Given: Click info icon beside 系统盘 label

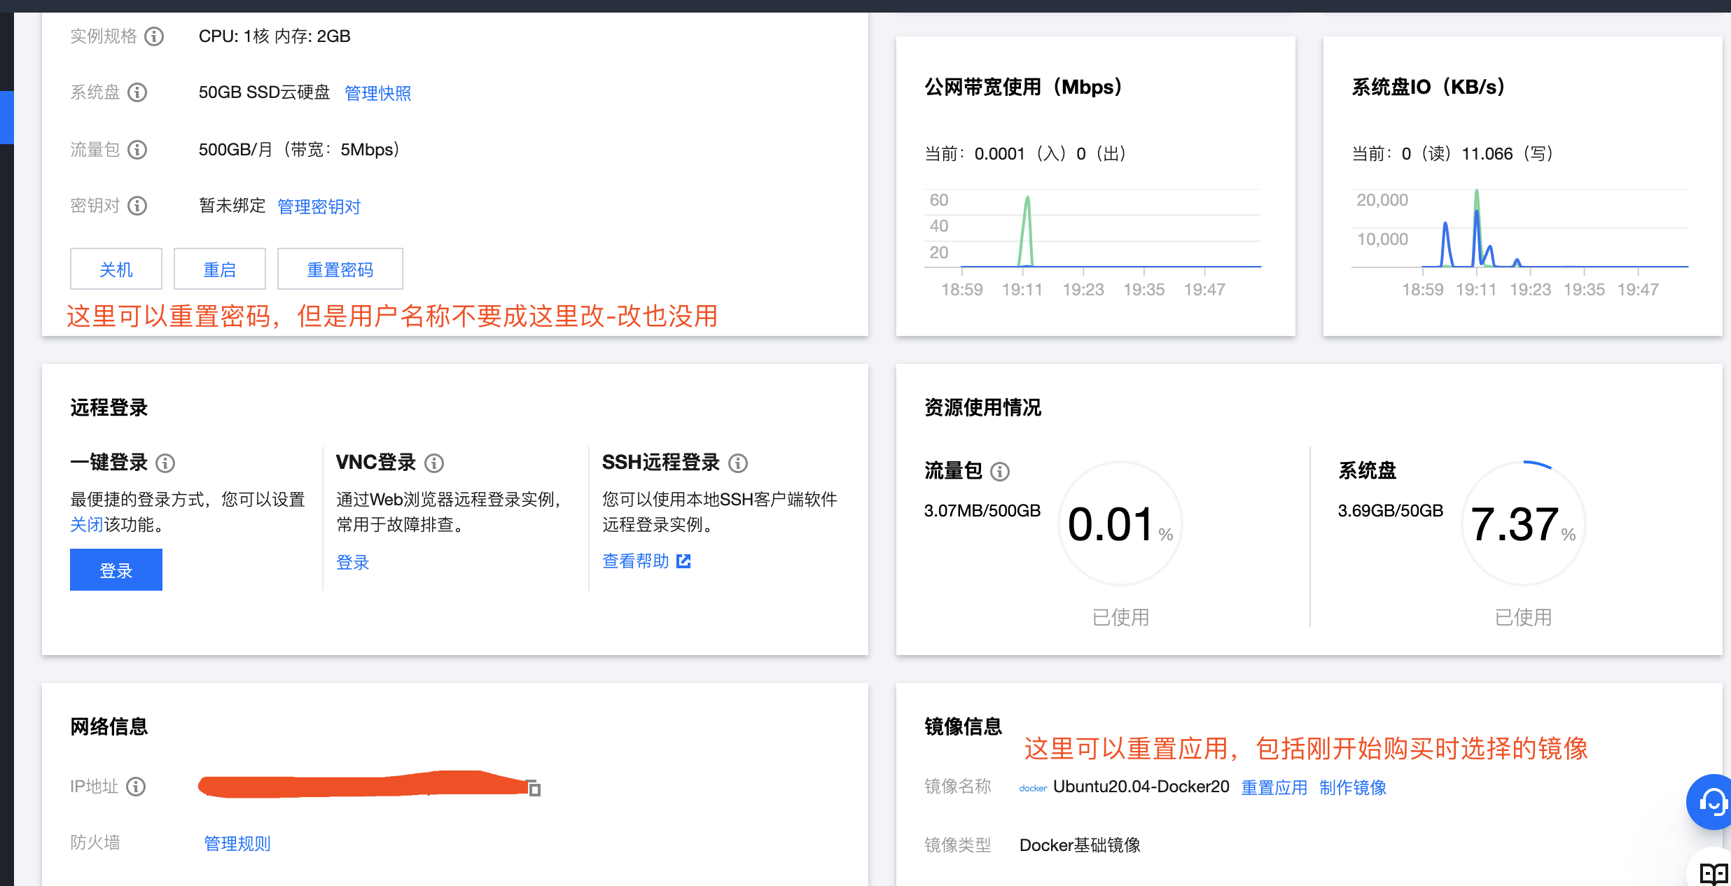Looking at the screenshot, I should pyautogui.click(x=137, y=92).
